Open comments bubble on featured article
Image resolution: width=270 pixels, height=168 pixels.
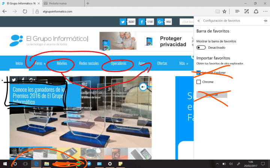[x=143, y=87]
